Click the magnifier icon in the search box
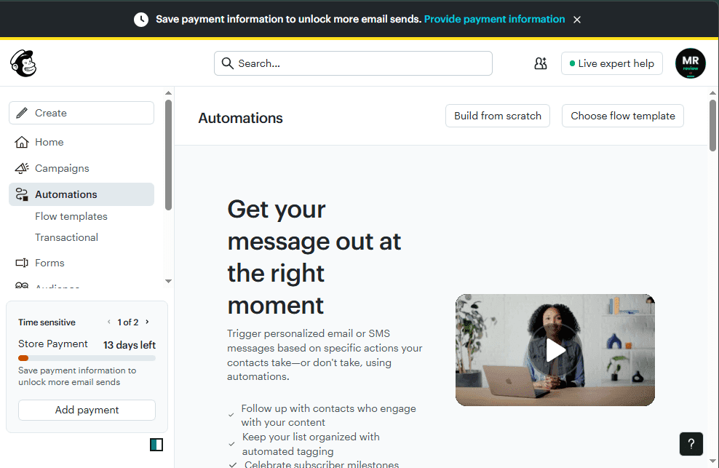This screenshot has width=719, height=468. (x=228, y=63)
